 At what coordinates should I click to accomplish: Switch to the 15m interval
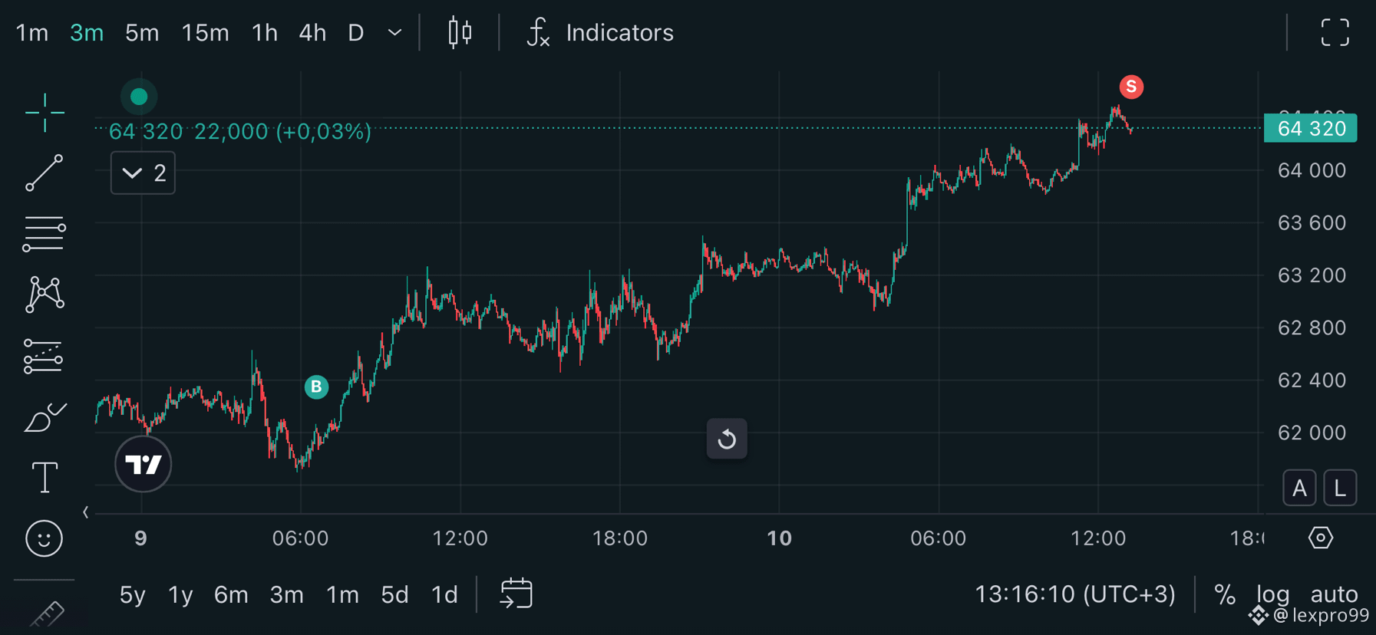tap(205, 33)
